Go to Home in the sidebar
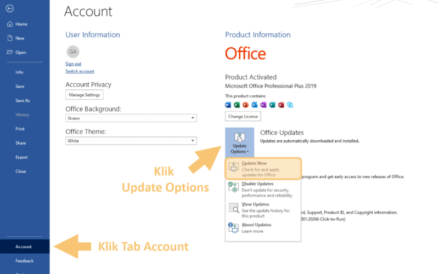This screenshot has height=274, width=439. pos(21,24)
